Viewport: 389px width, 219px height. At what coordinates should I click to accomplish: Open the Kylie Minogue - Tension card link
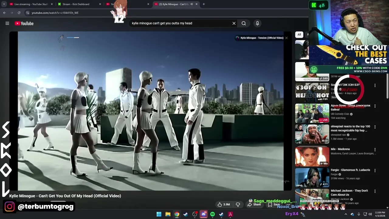coord(259,38)
